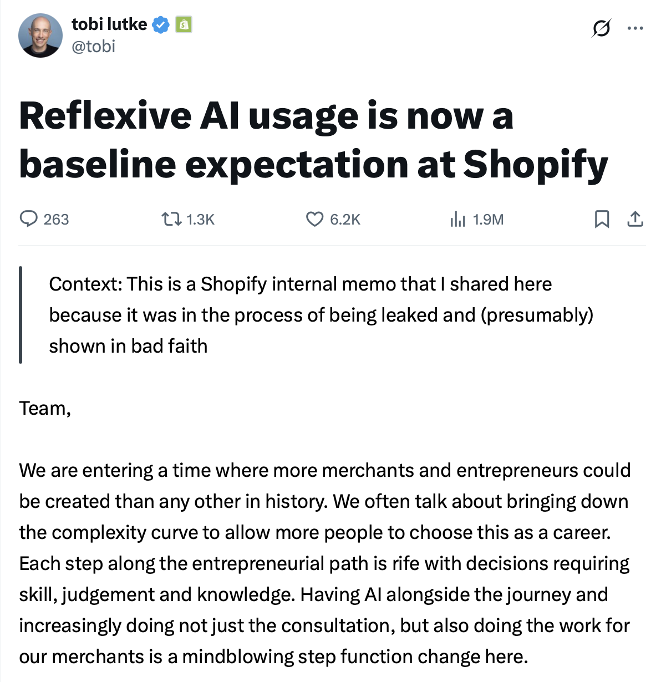The height and width of the screenshot is (682, 661).
Task: Click the share upload arrow icon
Action: tap(635, 220)
